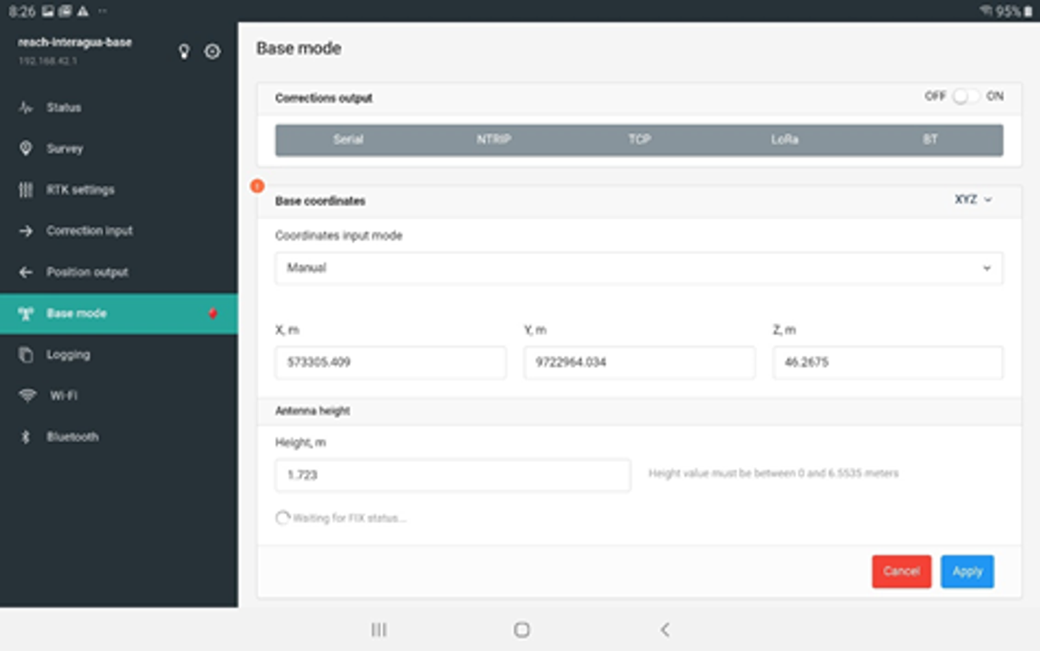The width and height of the screenshot is (1040, 651).
Task: Select the NTRIP corrections tab
Action: (x=494, y=140)
